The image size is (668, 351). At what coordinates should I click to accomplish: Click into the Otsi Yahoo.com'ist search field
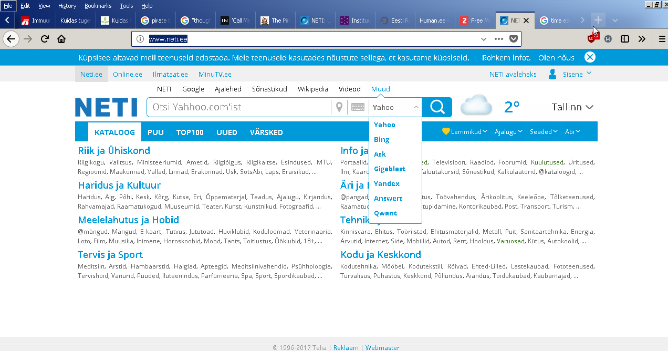pyautogui.click(x=239, y=107)
